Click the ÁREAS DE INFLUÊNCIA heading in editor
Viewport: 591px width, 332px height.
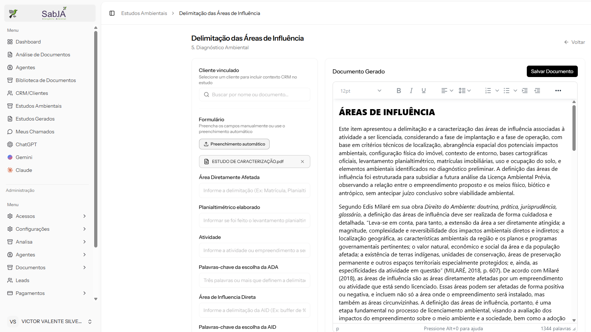[x=387, y=112]
